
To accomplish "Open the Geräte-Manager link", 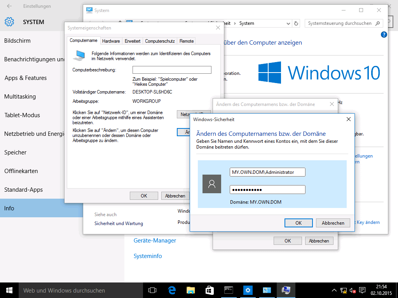I will 155,241.
